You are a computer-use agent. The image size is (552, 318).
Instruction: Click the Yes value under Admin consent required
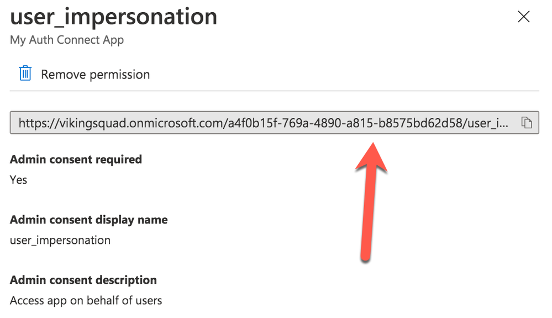pos(18,180)
